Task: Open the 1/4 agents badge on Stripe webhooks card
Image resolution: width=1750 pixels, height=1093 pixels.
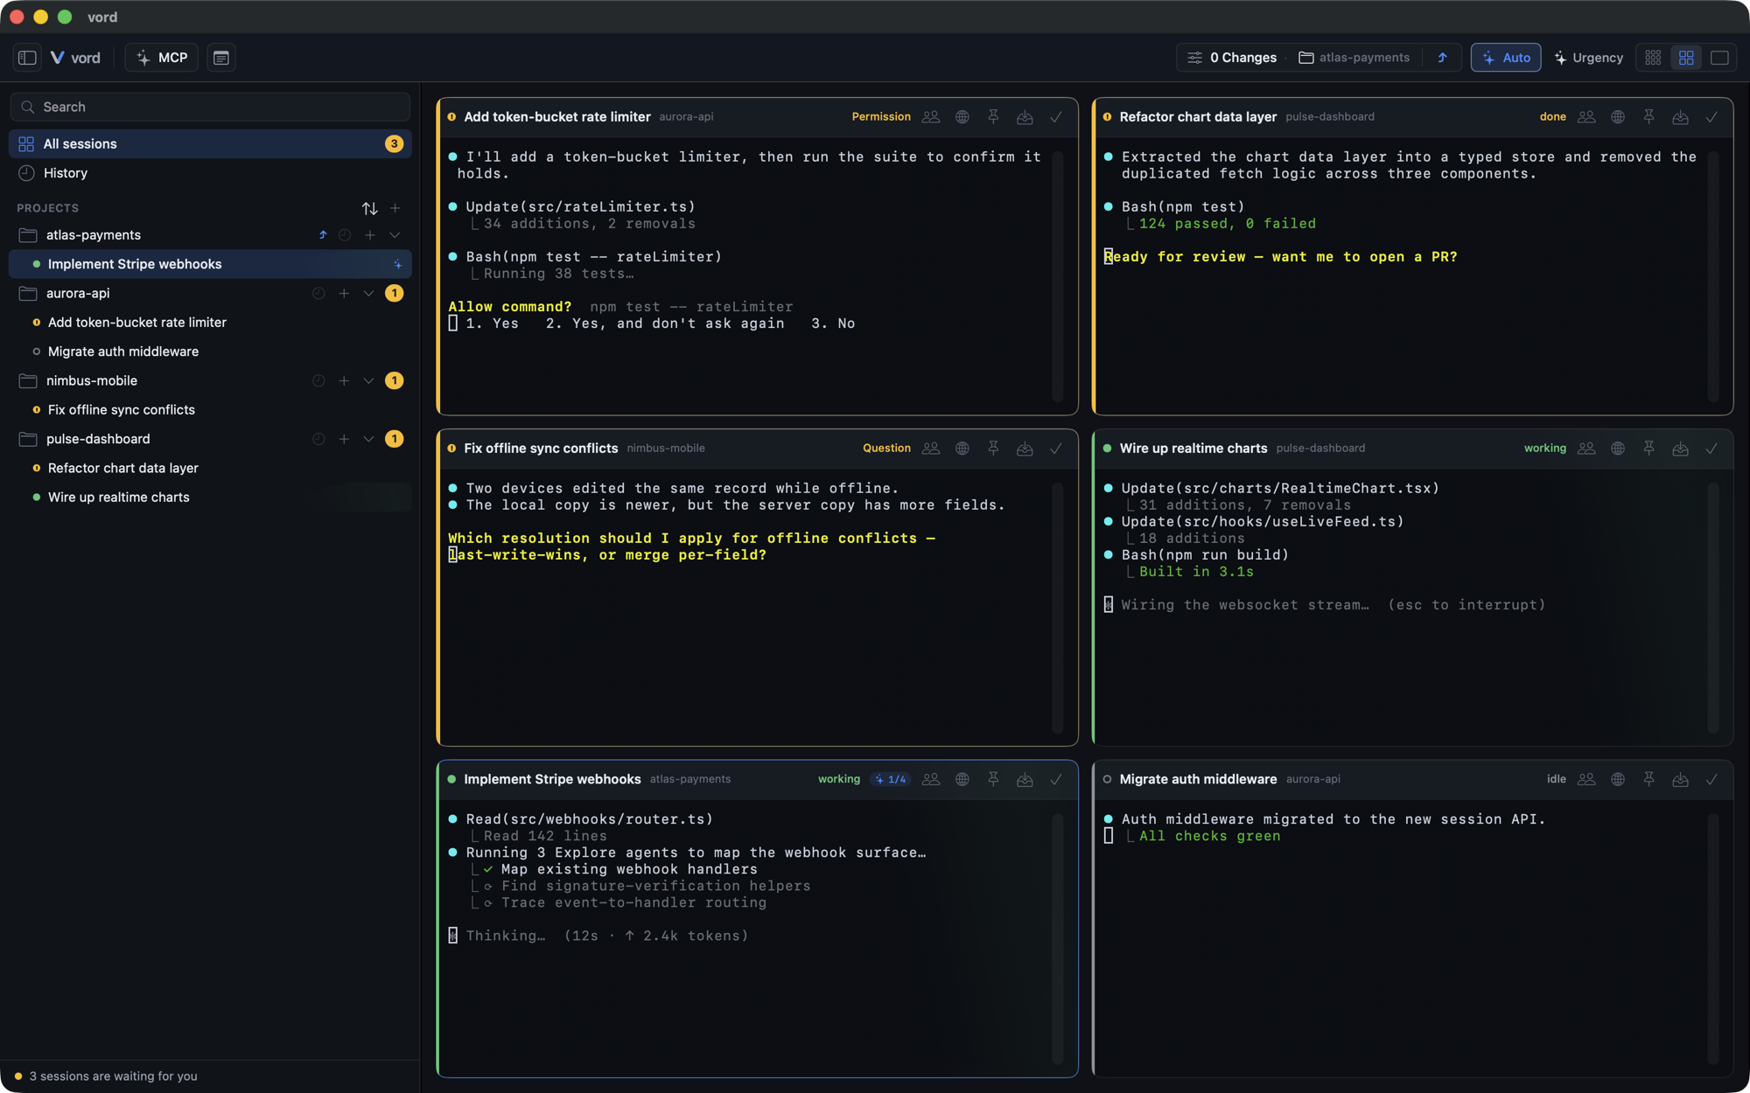Action: 891,779
